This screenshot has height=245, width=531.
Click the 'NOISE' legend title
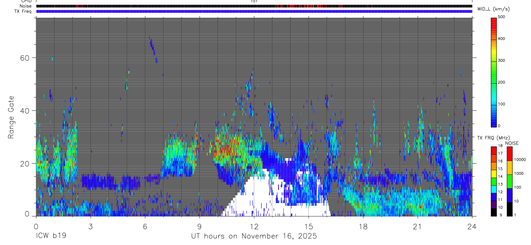512,143
